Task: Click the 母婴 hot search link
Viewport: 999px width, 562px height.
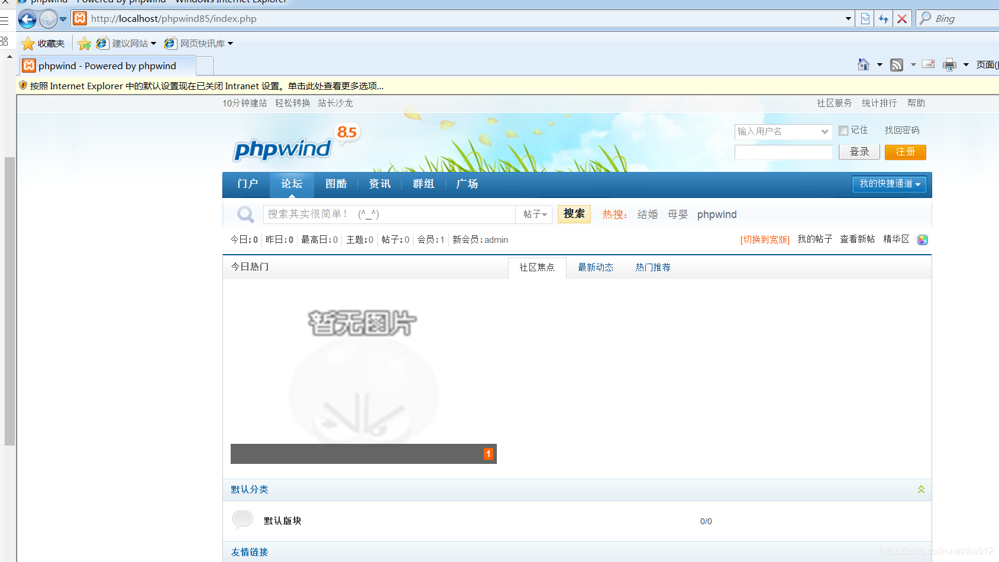Action: (678, 215)
